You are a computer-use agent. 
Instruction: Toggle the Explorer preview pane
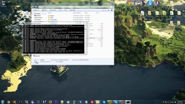tap(108, 10)
